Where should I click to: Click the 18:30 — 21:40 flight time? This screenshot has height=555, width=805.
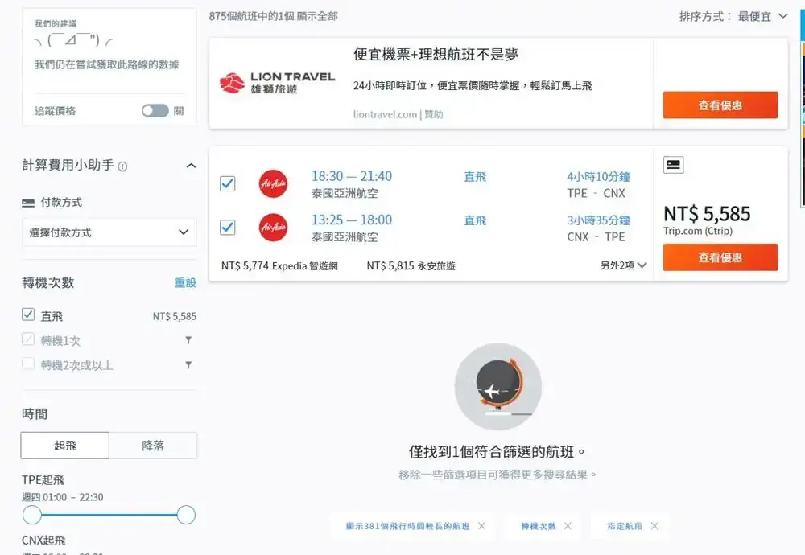click(x=352, y=176)
